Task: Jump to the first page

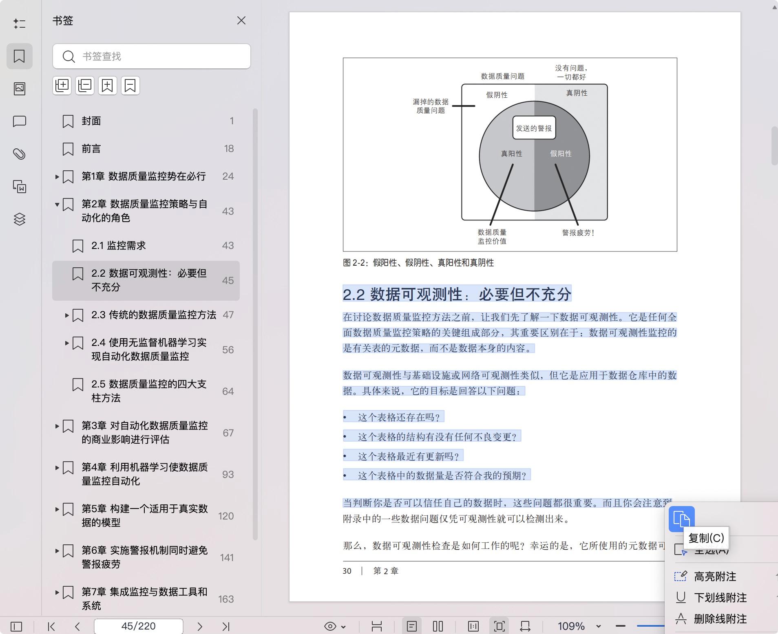Action: pos(51,626)
